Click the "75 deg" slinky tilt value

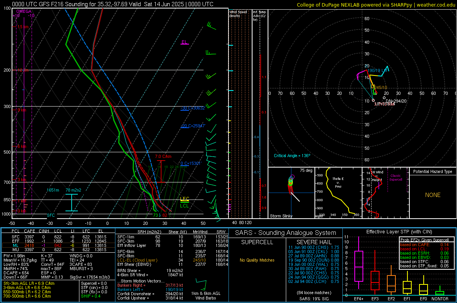click(x=306, y=170)
